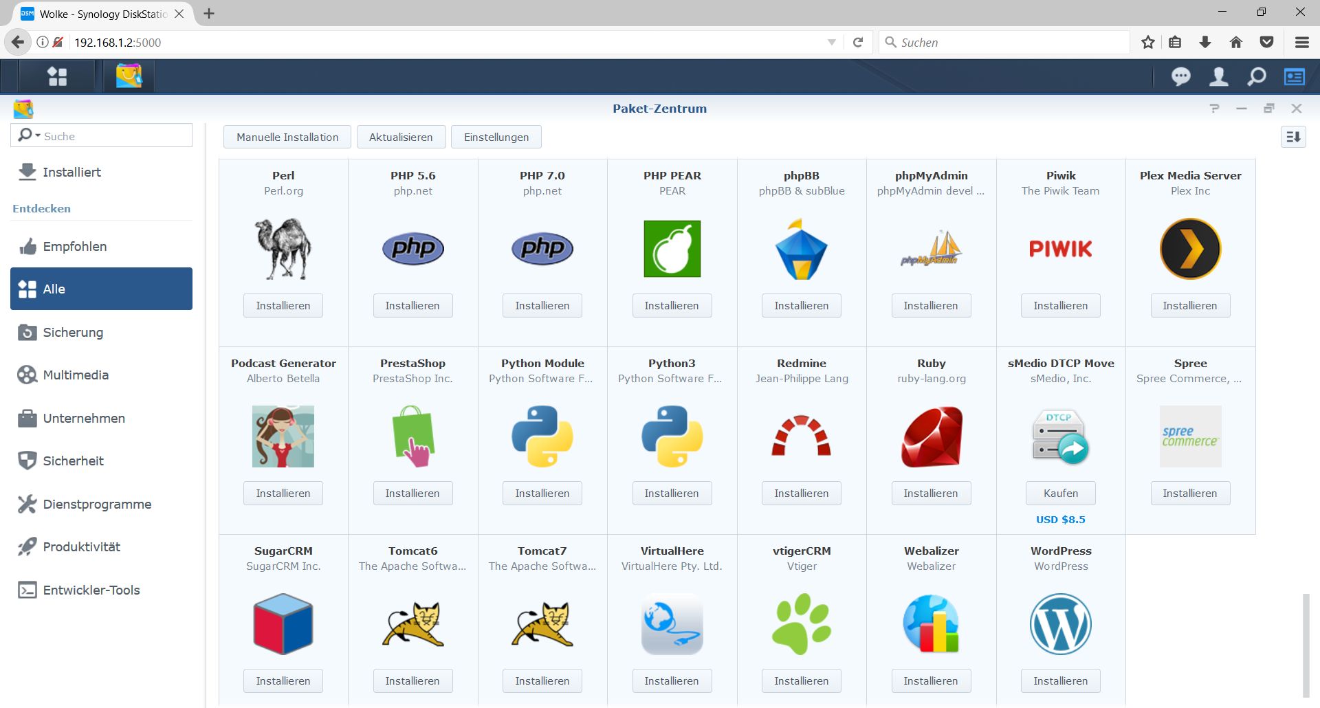The height and width of the screenshot is (708, 1320).
Task: Click the browser Suchen search box
Action: coord(1004,43)
